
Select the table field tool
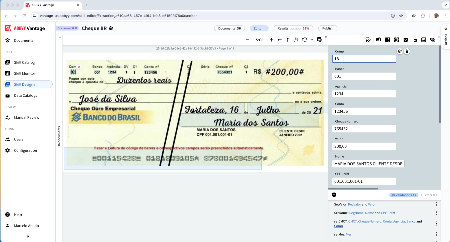tap(388, 40)
